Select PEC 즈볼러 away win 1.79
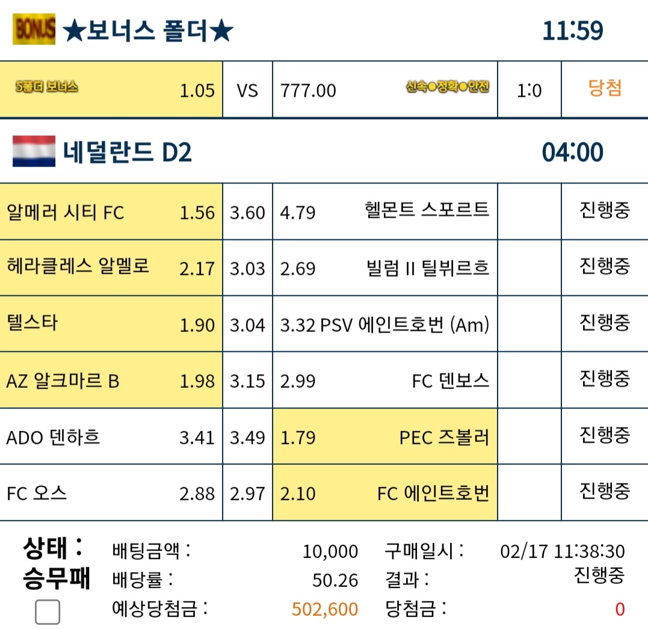Viewport: 648px width, 629px height. tap(384, 437)
